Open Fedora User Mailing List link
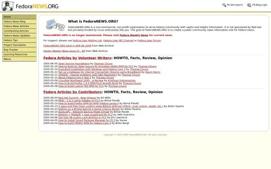271x169 pixels. pos(87,41)
